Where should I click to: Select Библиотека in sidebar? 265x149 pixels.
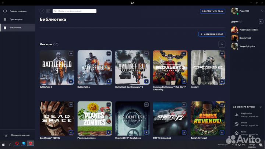point(18,28)
